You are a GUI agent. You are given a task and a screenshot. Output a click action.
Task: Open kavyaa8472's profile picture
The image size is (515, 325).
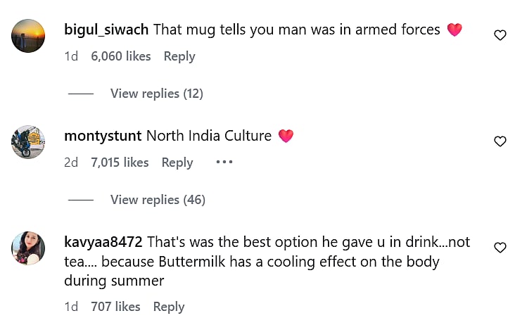point(28,248)
